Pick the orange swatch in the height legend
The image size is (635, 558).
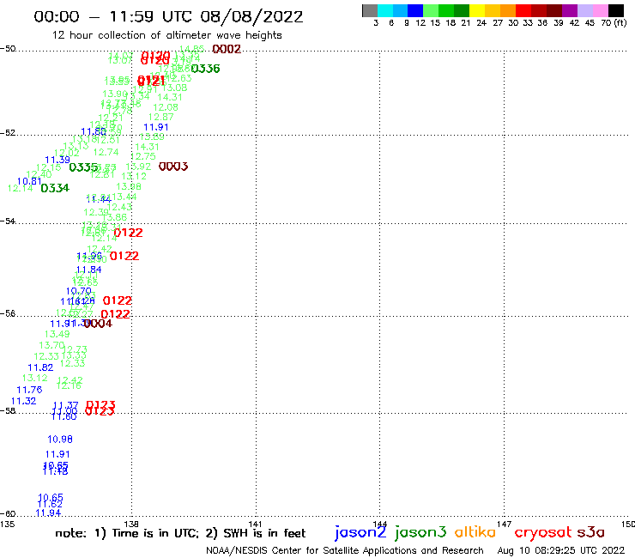click(508, 10)
